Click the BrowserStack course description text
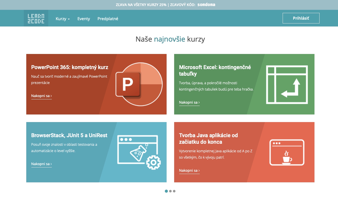This screenshot has height=203, width=338. coord(64,148)
